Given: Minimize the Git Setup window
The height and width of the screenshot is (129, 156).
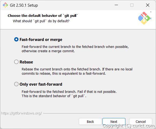Looking at the screenshot, I should (116, 5).
